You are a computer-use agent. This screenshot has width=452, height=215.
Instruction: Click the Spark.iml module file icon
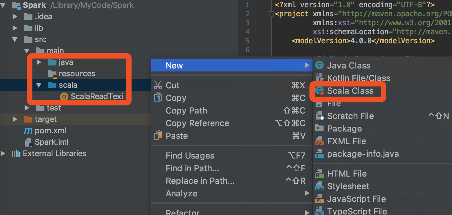coord(29,142)
